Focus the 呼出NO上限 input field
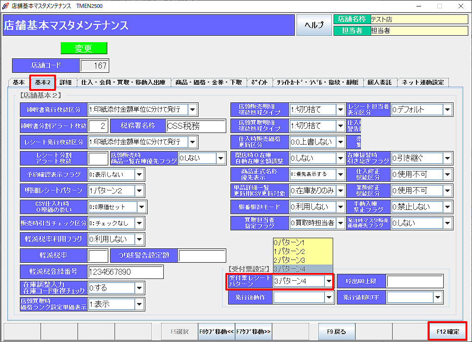472x342 pixels. pyautogui.click(x=415, y=281)
